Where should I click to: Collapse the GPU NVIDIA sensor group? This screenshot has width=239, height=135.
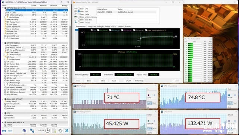(x=3, y=43)
